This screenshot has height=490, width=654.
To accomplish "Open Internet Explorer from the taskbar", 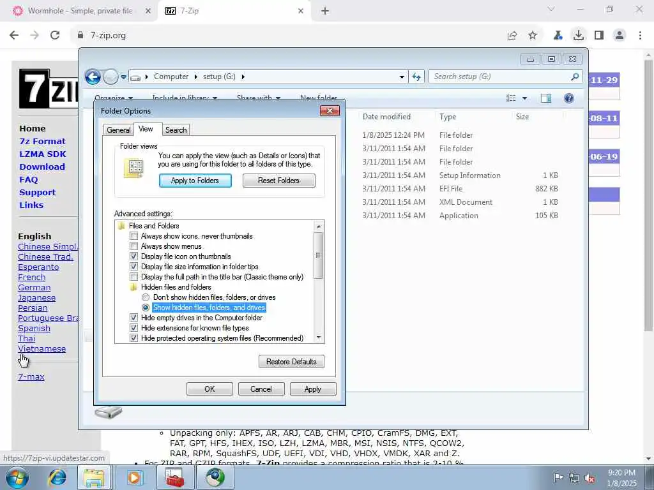I will tap(57, 477).
